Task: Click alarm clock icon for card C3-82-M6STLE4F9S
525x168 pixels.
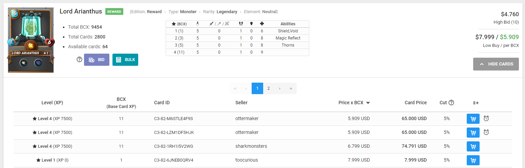Action: click(x=486, y=118)
